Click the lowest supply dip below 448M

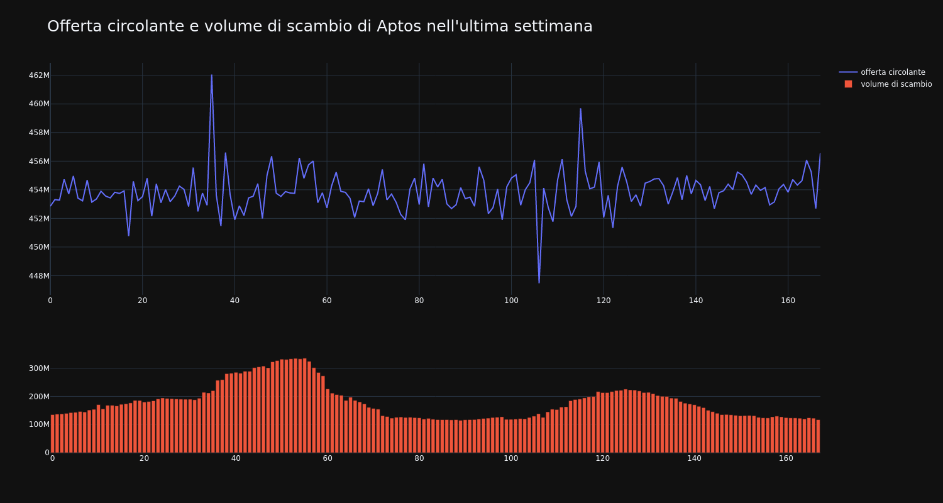coord(539,282)
